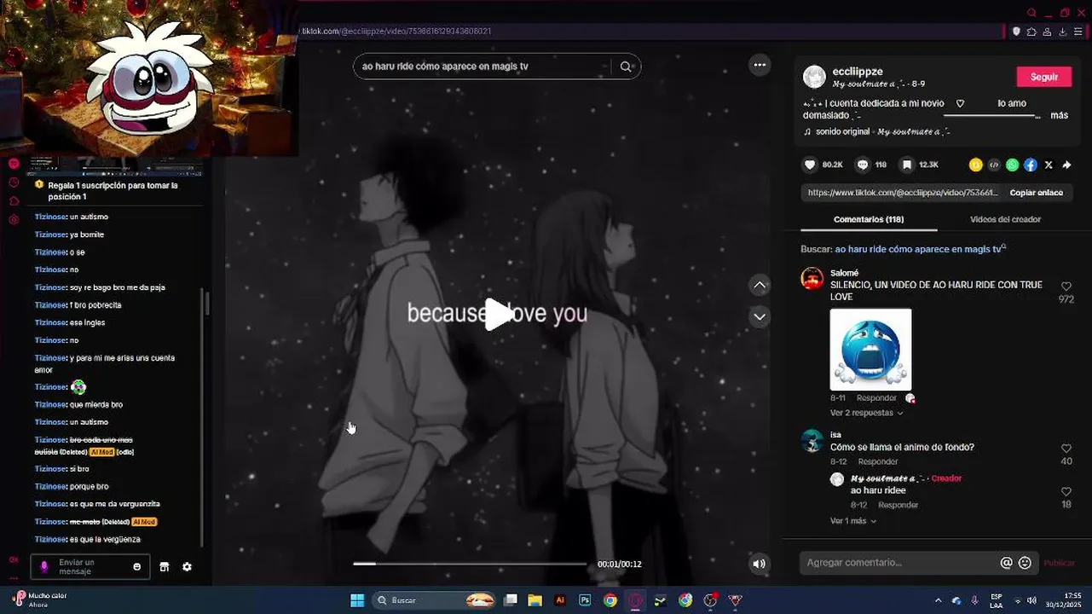Click Tizinose username on 'ya bomite' message
This screenshot has width=1092, height=614.
[x=50, y=235]
